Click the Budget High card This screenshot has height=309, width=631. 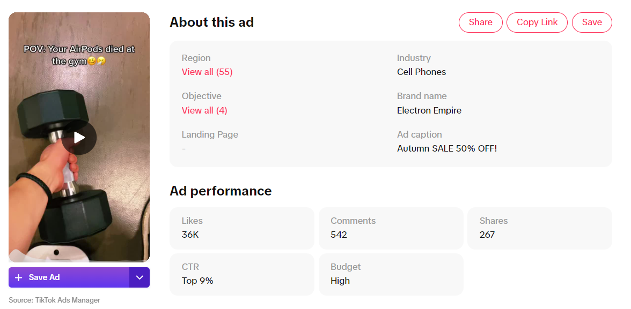point(391,274)
